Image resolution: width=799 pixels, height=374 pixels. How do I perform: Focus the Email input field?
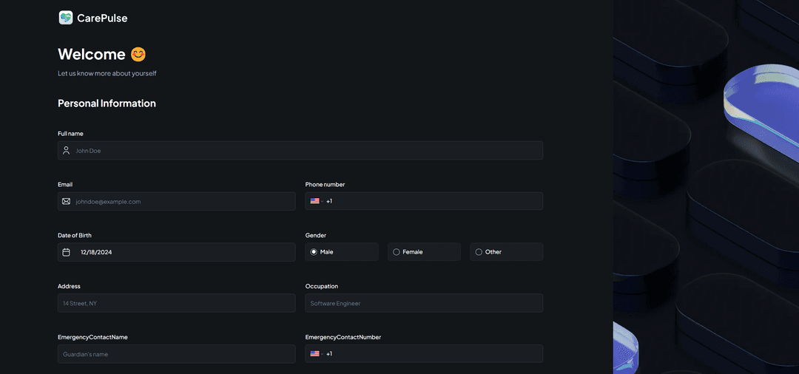(176, 202)
